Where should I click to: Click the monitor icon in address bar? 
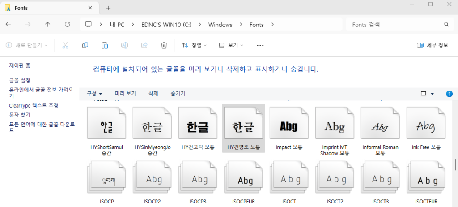[89, 25]
